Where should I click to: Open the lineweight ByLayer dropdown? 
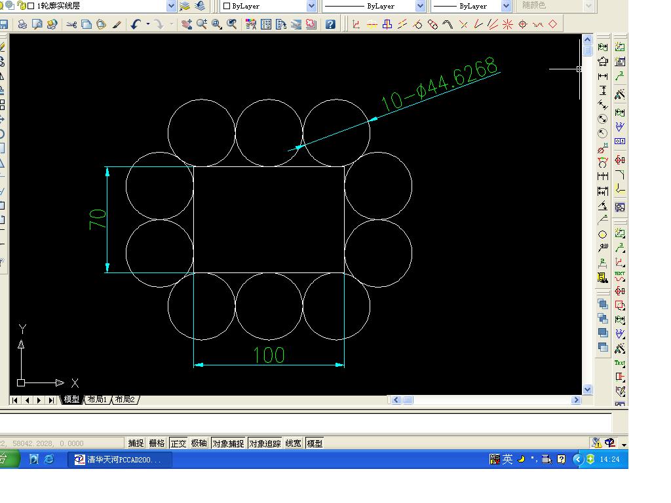(507, 6)
